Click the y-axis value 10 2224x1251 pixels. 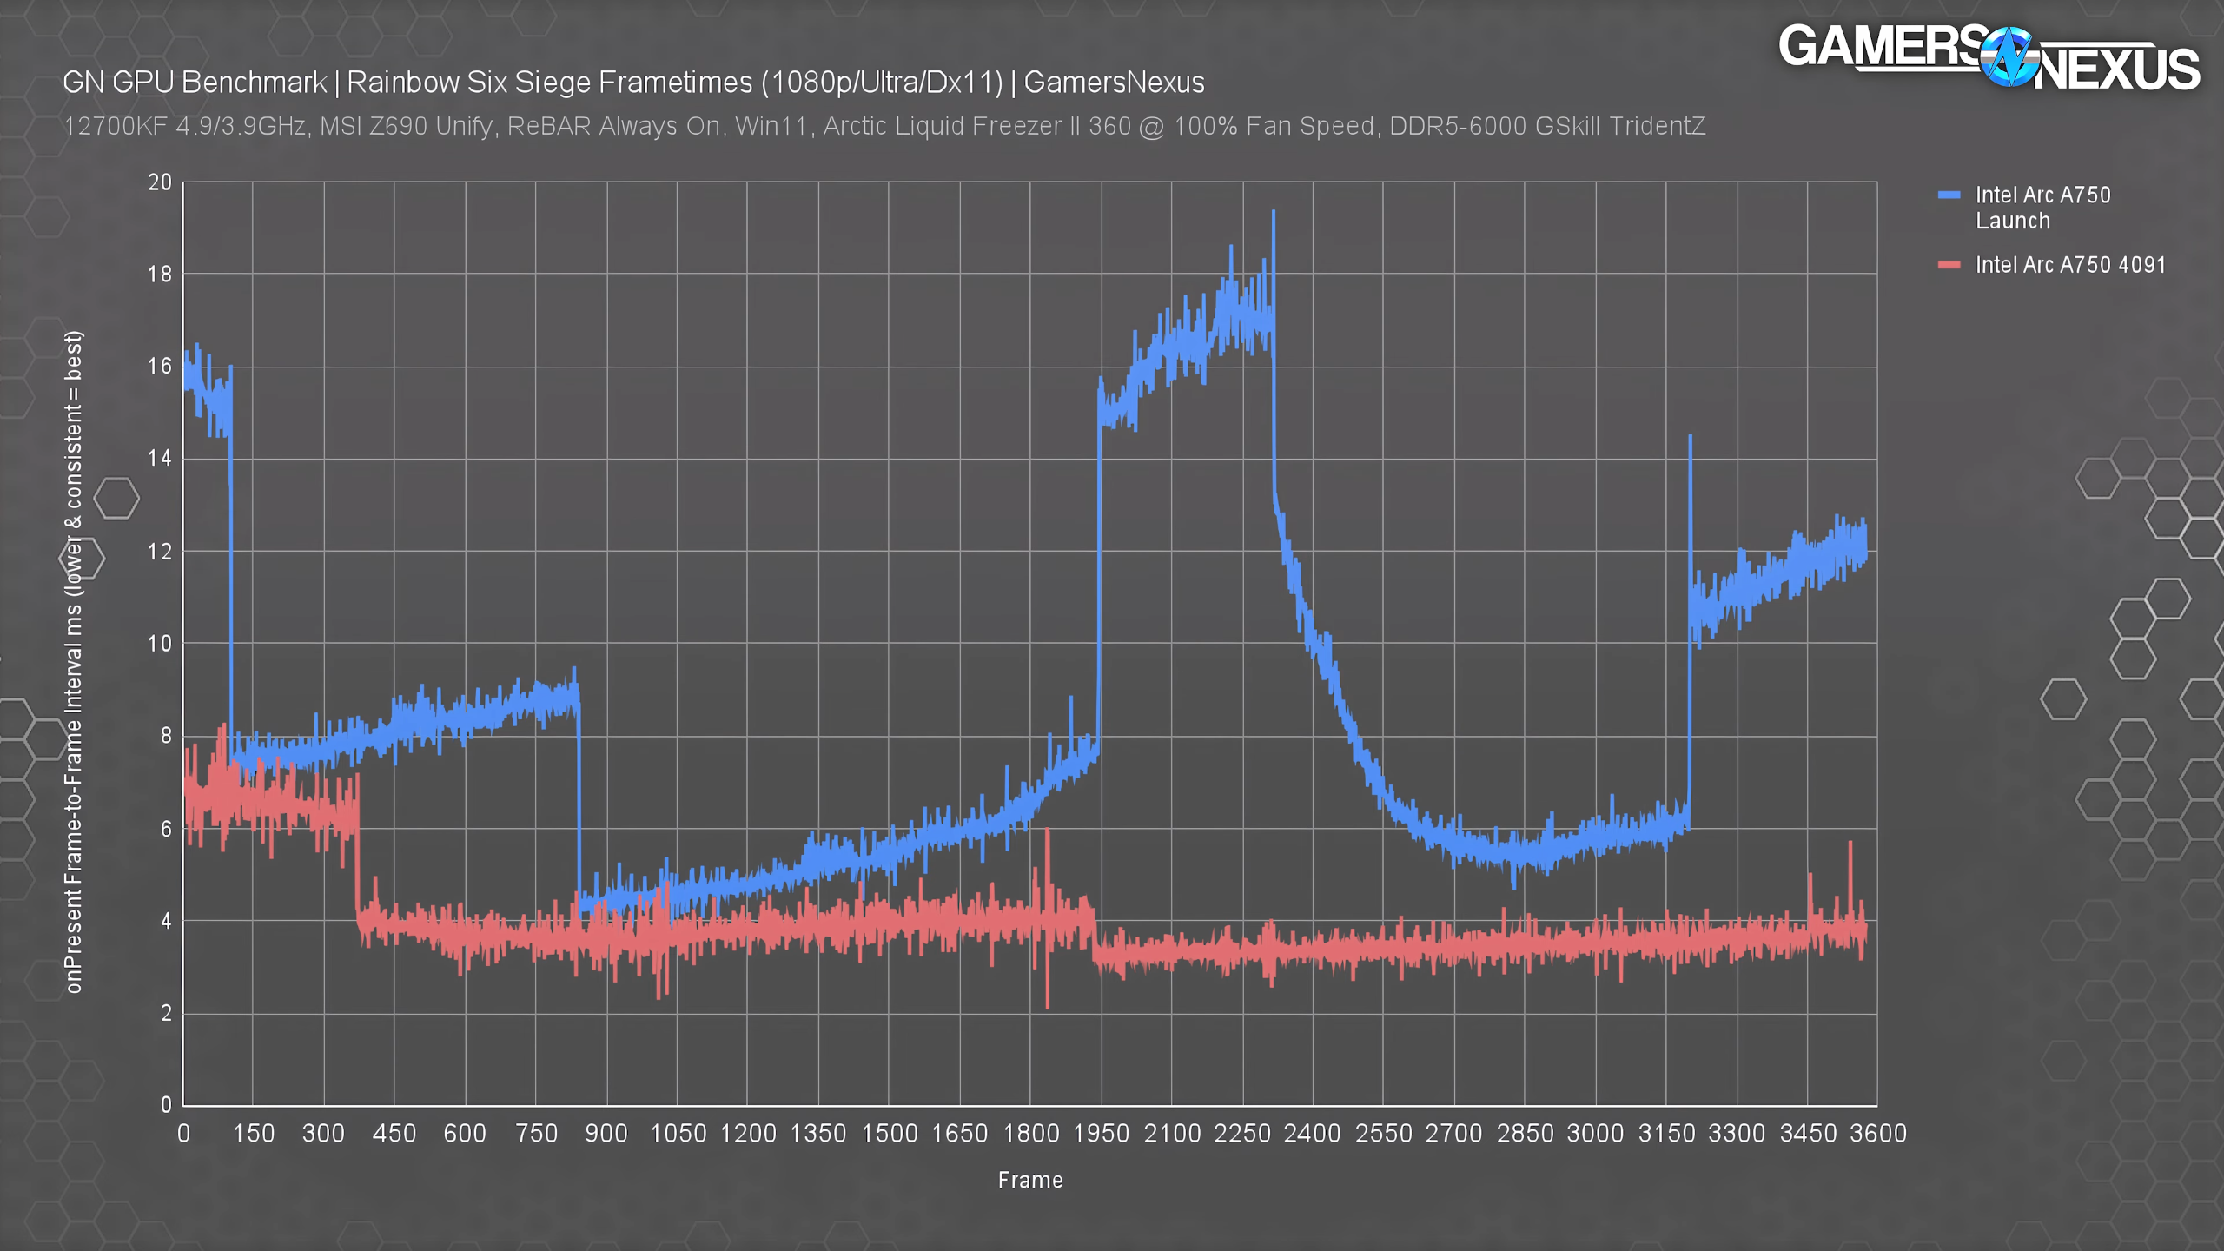160,644
